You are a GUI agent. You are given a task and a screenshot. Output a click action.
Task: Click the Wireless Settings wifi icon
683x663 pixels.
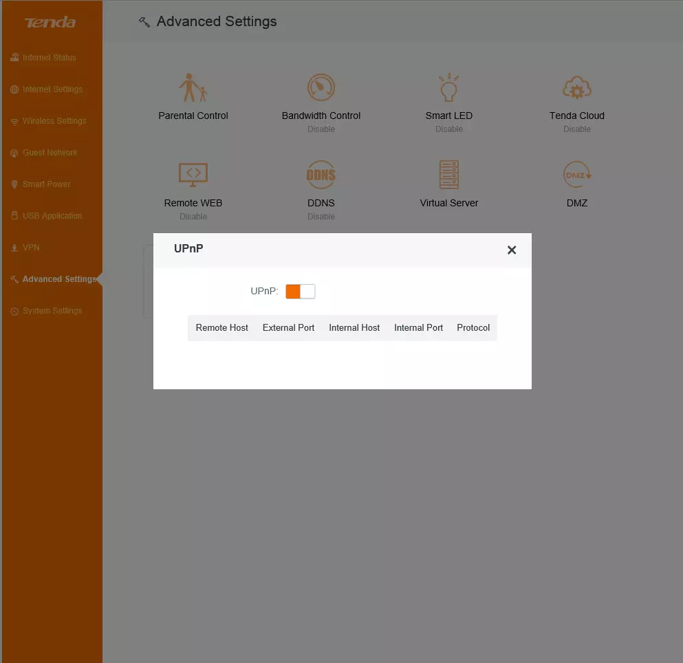[x=14, y=121]
